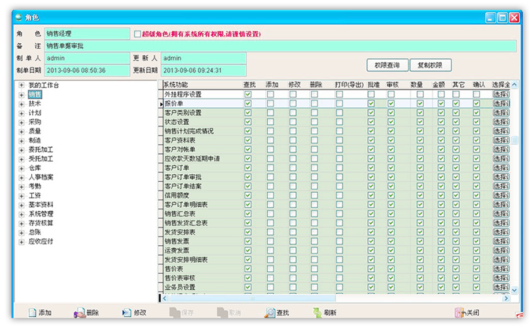Select 系统管理 in the module tree
Viewport: 532px width, 329px height.
[x=40, y=214]
